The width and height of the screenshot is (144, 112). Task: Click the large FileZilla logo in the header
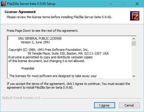click(135, 16)
